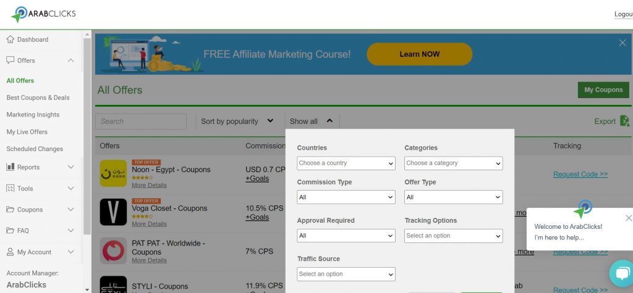Screen dimensions: 633x293
Task: Expand the My Account sidebar section
Action: (70, 252)
